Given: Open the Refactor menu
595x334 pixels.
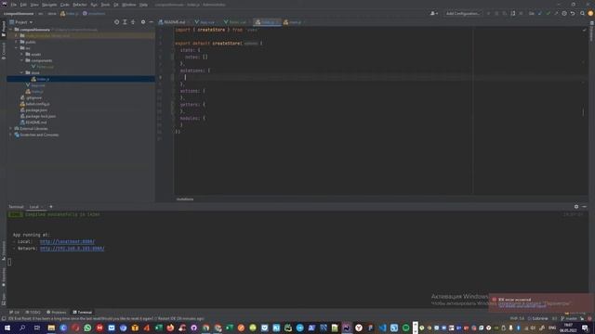Looking at the screenshot, I should (80, 5).
